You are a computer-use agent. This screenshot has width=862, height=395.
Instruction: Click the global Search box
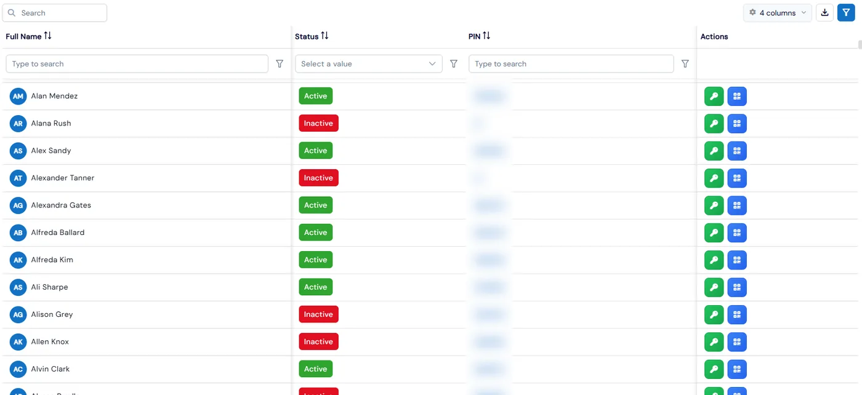coord(55,13)
